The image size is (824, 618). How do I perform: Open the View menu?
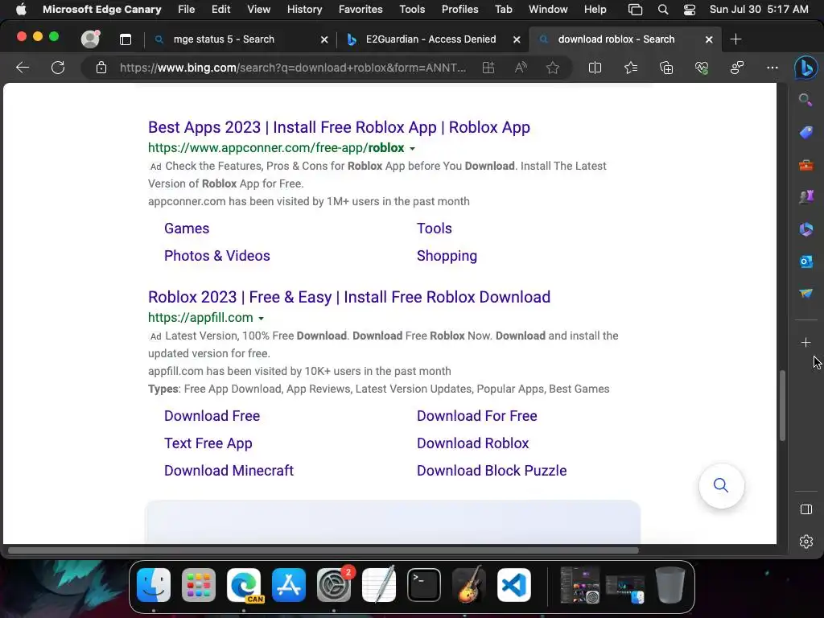point(258,9)
